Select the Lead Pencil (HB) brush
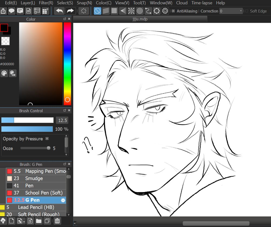The image size is (271, 227). click(36, 207)
